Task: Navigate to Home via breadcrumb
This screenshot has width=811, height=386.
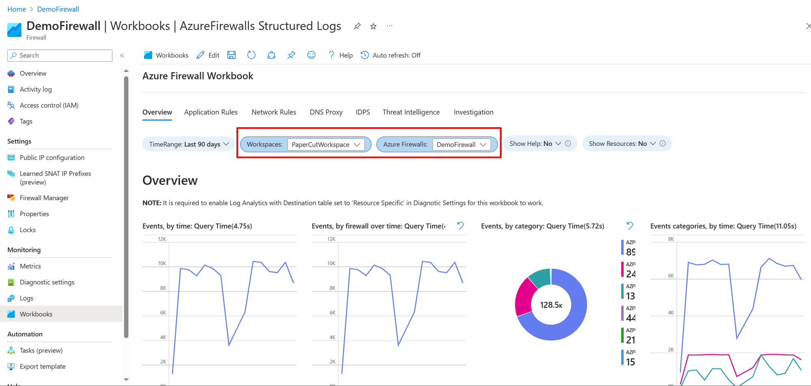Action: click(x=16, y=9)
